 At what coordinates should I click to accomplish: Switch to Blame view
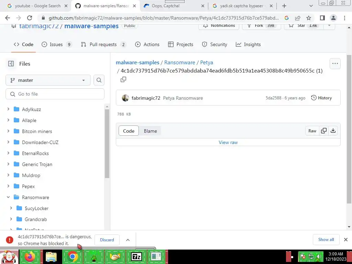[151, 131]
